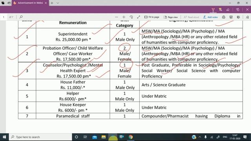
Task: Click the Type here to search box
Action: pos(40,137)
